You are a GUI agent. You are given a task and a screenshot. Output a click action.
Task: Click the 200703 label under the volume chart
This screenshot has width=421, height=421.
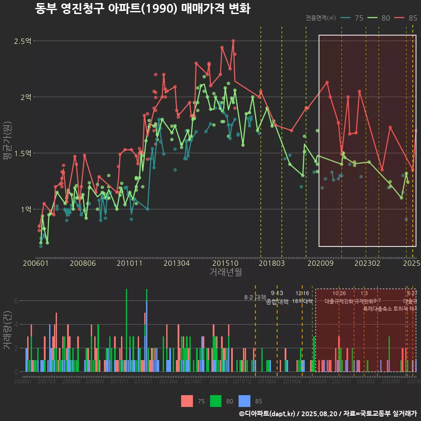point(46,381)
